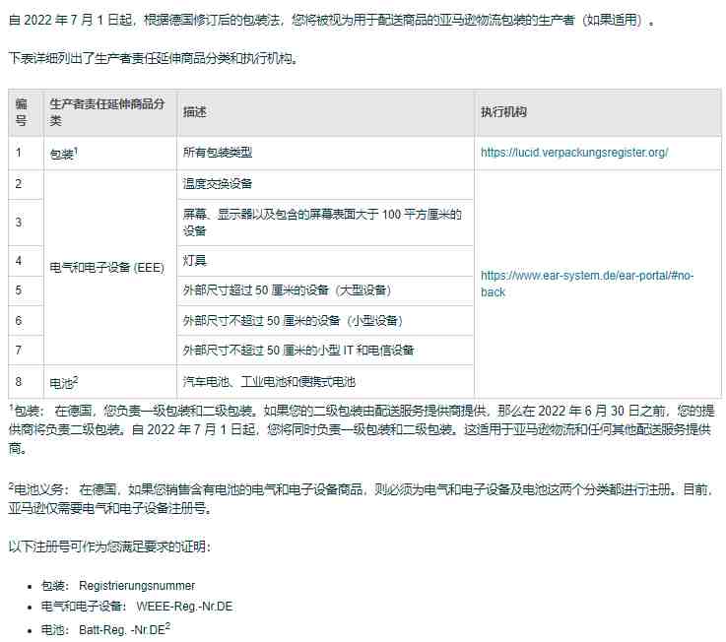Click the 'Batt-Reg. -Nr.DE' bullet item

pyautogui.click(x=105, y=629)
